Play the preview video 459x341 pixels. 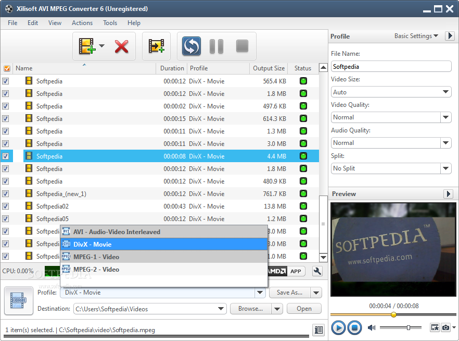point(338,327)
